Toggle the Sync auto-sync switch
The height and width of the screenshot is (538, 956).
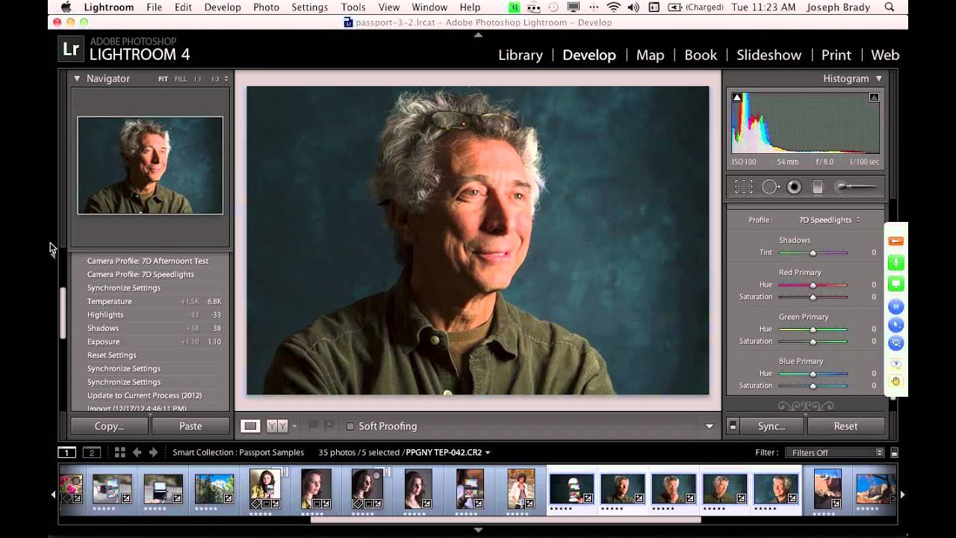point(733,426)
